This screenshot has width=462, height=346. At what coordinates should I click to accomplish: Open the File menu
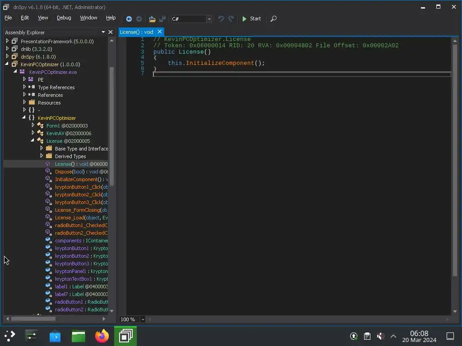point(8,18)
